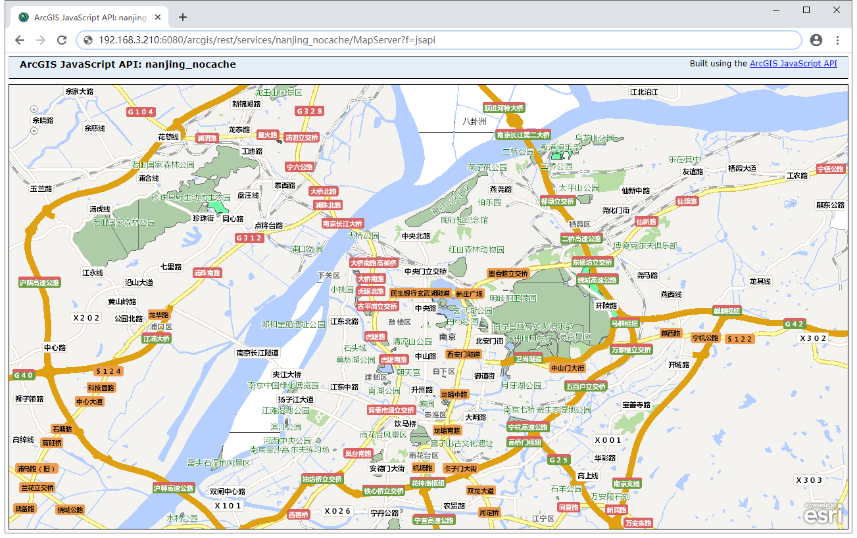This screenshot has width=857, height=538.
Task: Click the browser Forward arrow
Action: [x=41, y=40]
